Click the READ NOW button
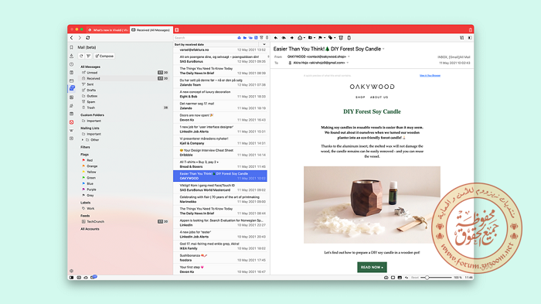This screenshot has width=541, height=304. [372, 267]
